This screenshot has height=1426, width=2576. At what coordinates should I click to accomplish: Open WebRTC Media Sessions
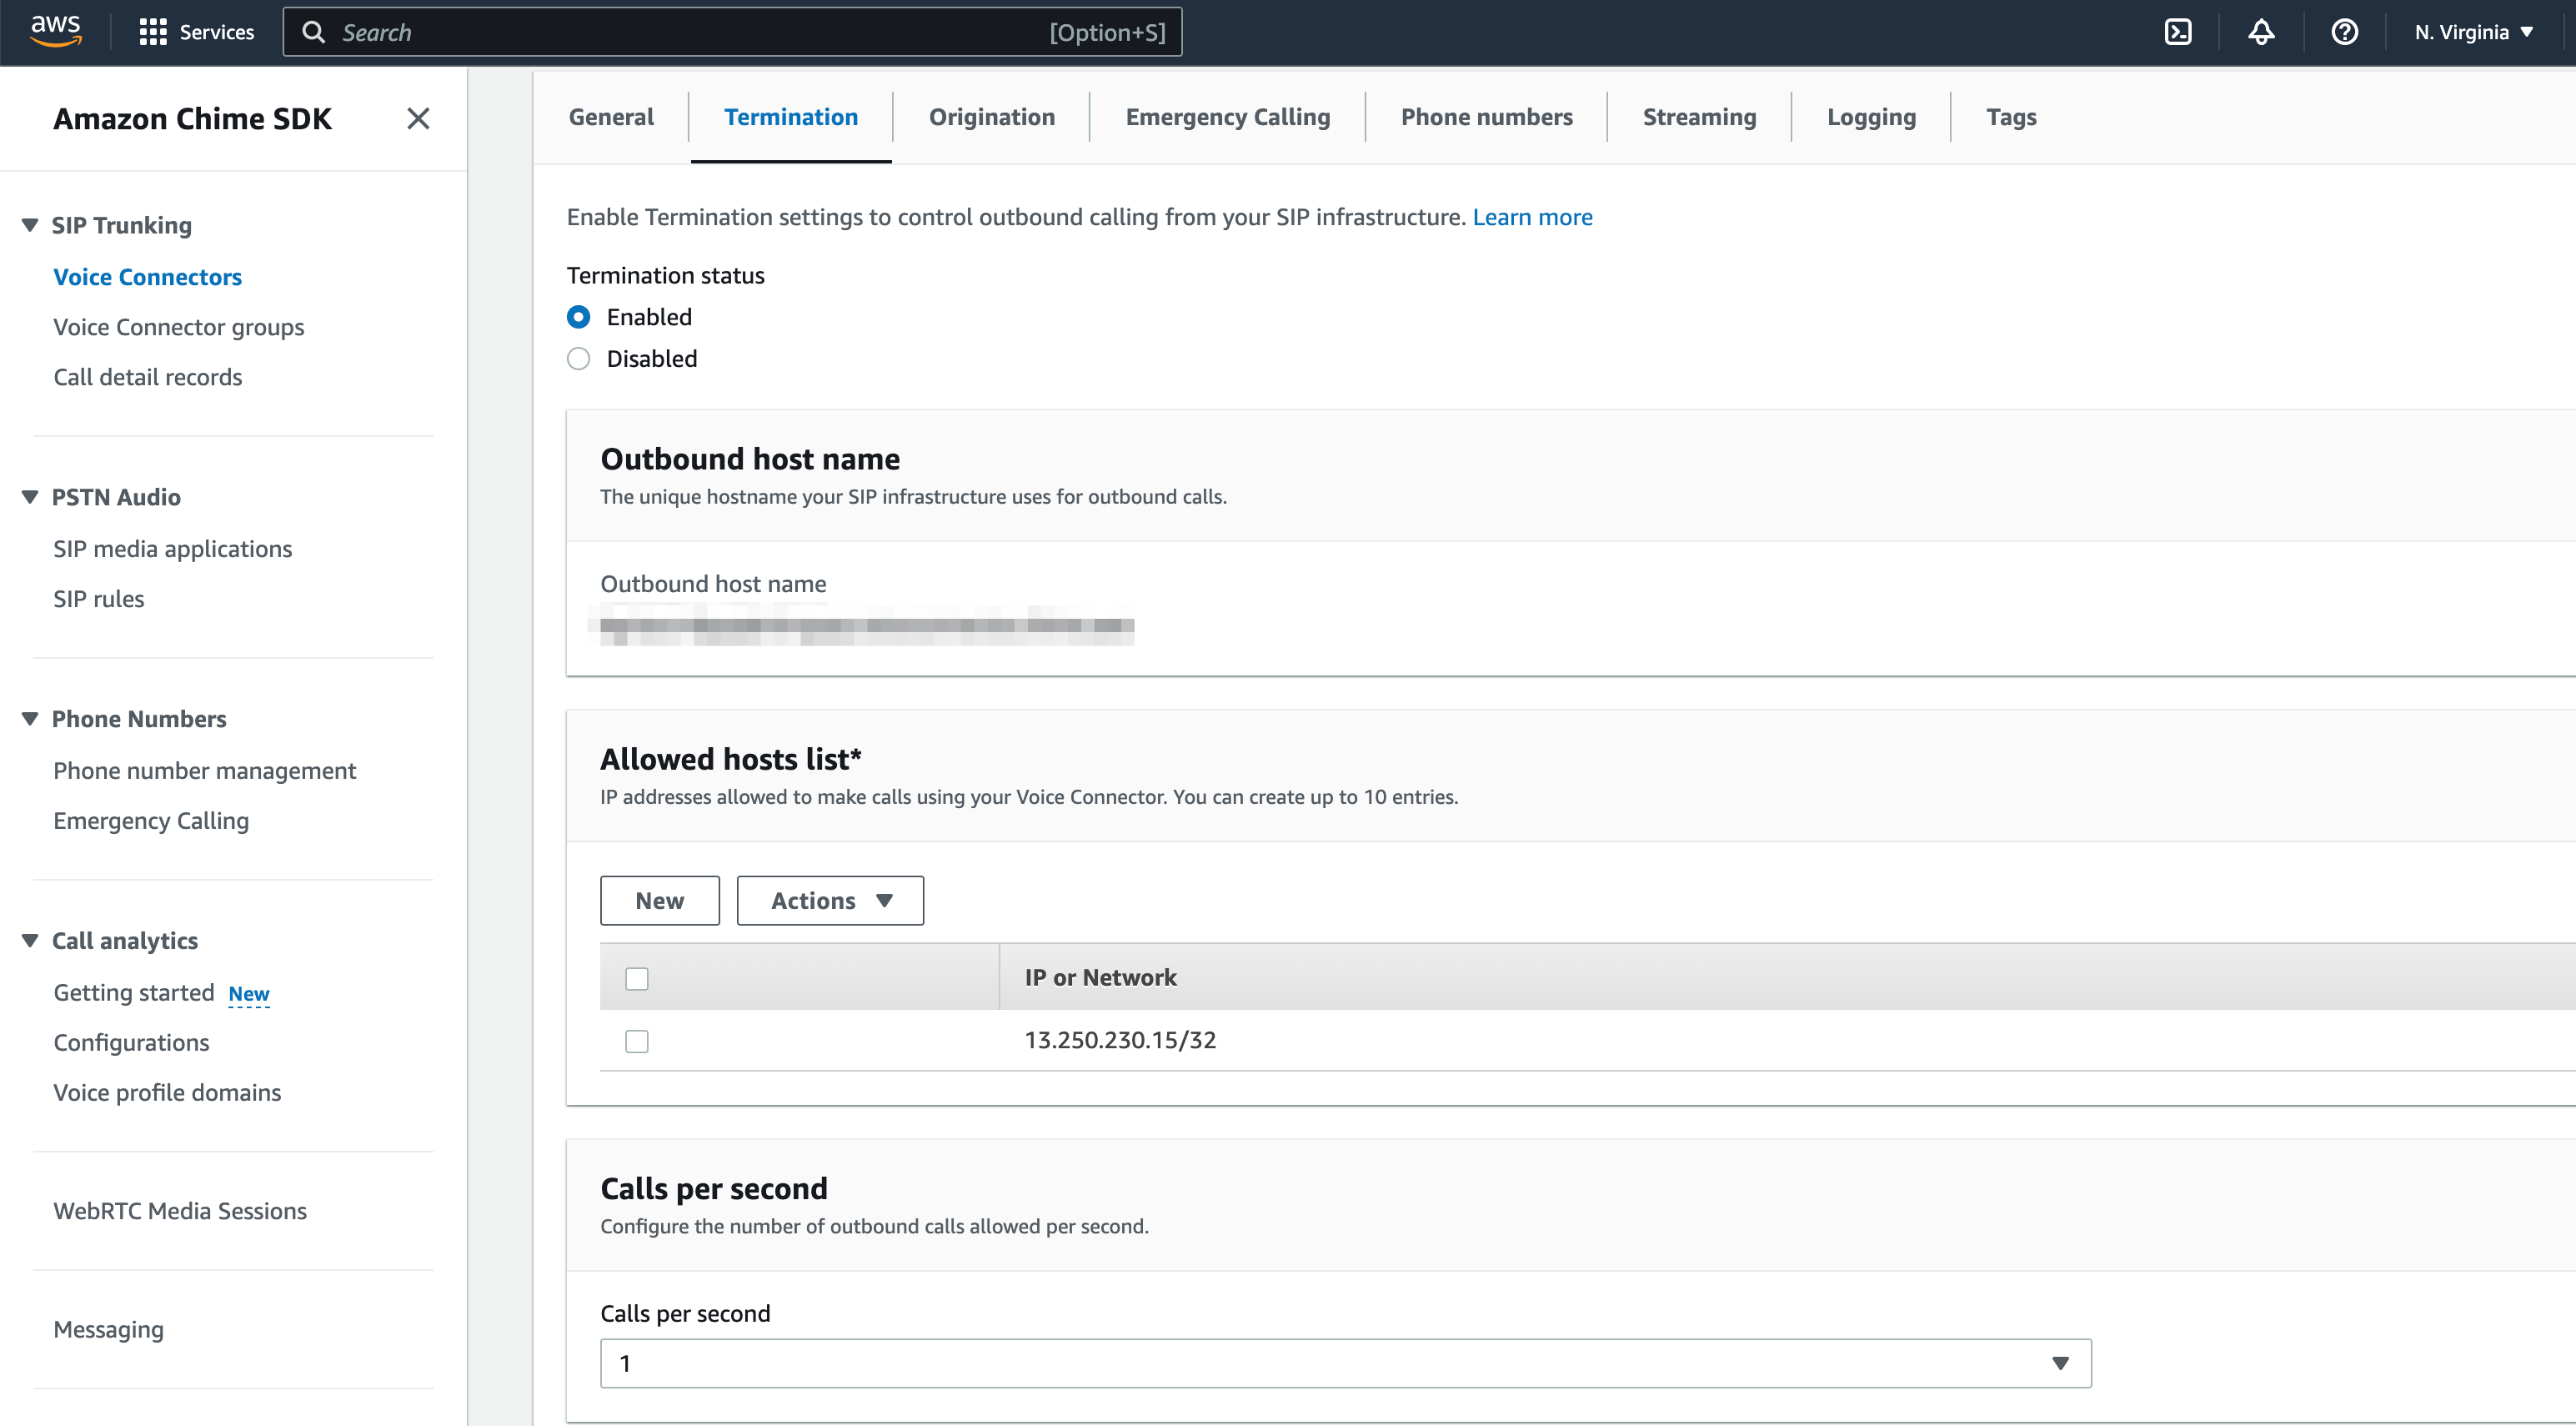[180, 1211]
